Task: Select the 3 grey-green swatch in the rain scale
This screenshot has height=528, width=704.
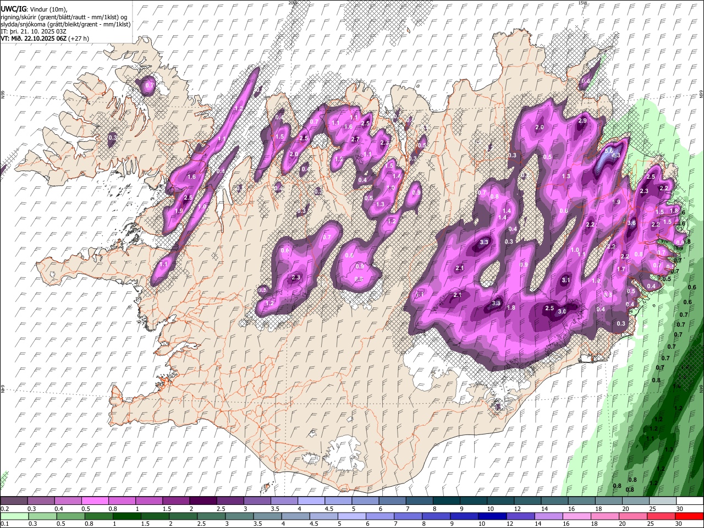Action: pyautogui.click(x=239, y=516)
